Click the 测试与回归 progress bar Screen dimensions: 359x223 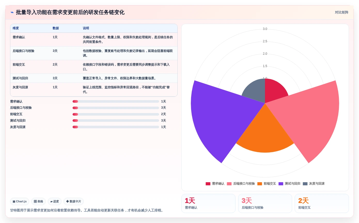(116, 121)
